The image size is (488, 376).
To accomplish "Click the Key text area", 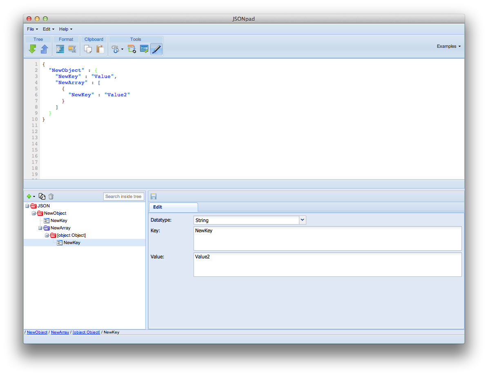I will pos(328,238).
